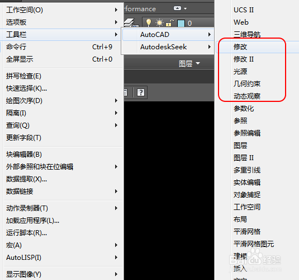Image resolution: width=299 pixels, height=280 pixels.
Task: Expand 数据链接 submenu
Action: coord(61,192)
